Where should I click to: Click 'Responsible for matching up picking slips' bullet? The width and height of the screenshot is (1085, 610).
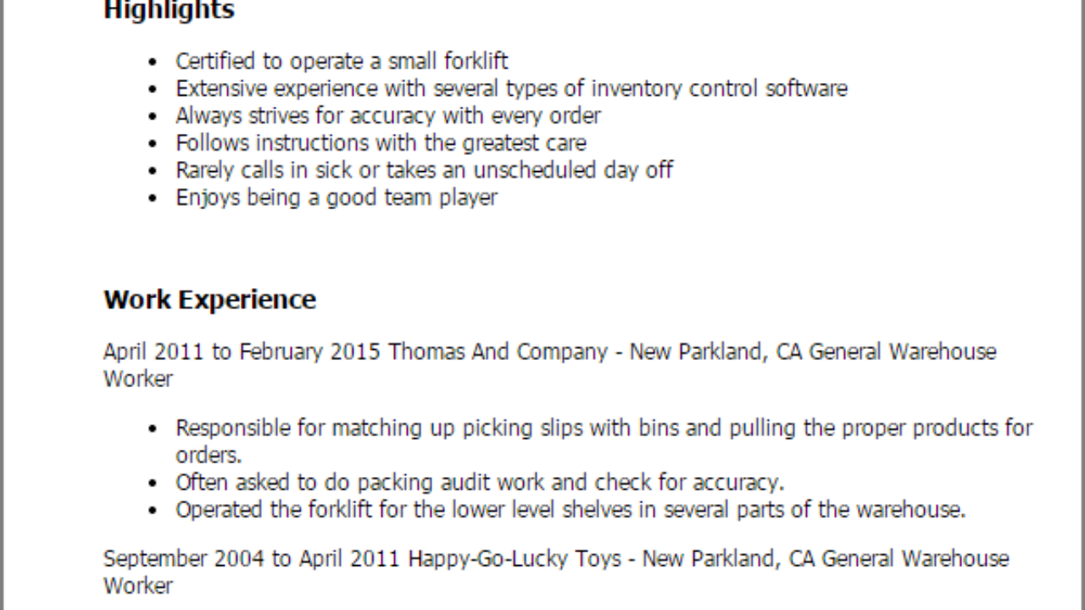604,441
